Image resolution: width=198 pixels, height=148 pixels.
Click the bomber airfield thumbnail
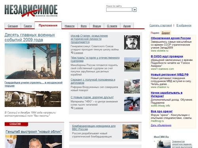click(x=130, y=132)
